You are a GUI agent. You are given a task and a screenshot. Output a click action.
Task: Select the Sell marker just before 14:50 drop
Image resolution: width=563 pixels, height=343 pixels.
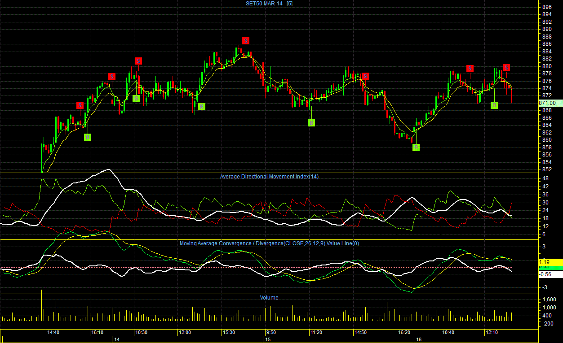click(x=365, y=76)
